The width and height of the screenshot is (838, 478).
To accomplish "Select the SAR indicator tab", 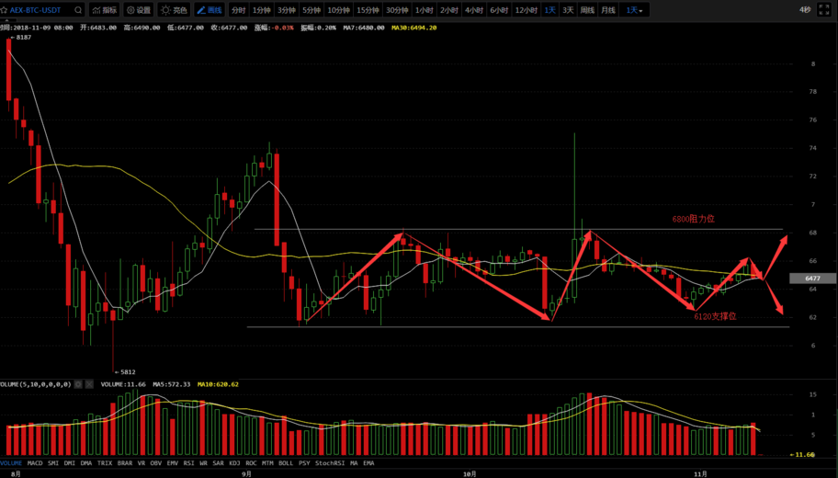I will tap(218, 463).
